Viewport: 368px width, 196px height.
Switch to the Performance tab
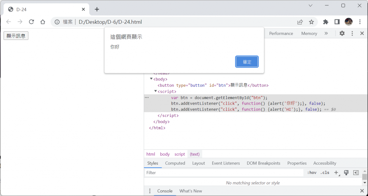point(281,33)
